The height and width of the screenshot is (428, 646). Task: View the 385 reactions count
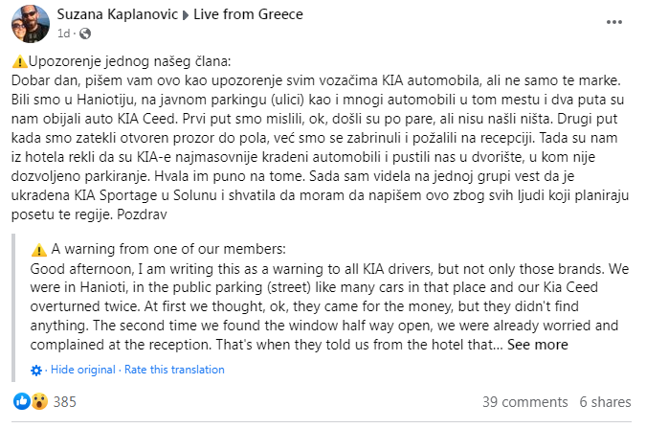point(65,402)
